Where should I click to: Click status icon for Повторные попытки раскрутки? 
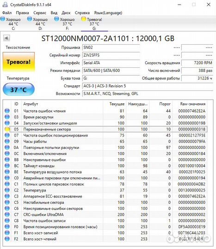(x=7, y=148)
